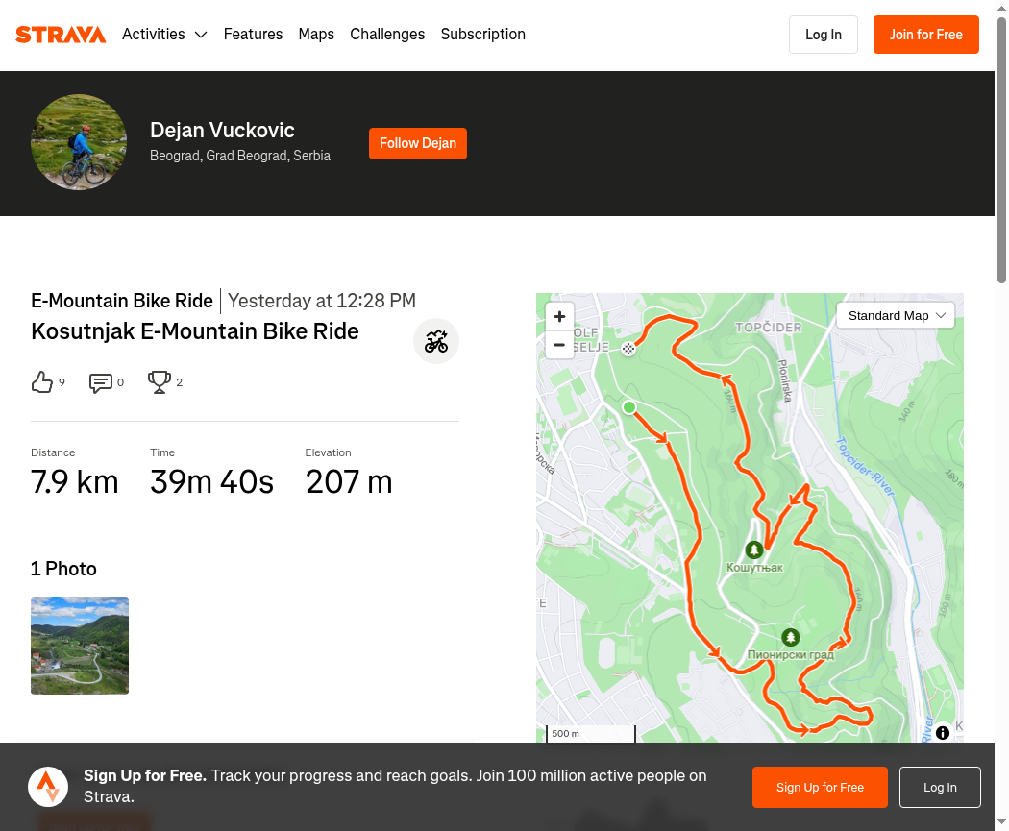Click the Strava logo
The height and width of the screenshot is (831, 1009).
point(61,35)
